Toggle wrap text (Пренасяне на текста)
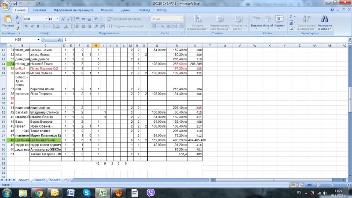 click(x=124, y=19)
